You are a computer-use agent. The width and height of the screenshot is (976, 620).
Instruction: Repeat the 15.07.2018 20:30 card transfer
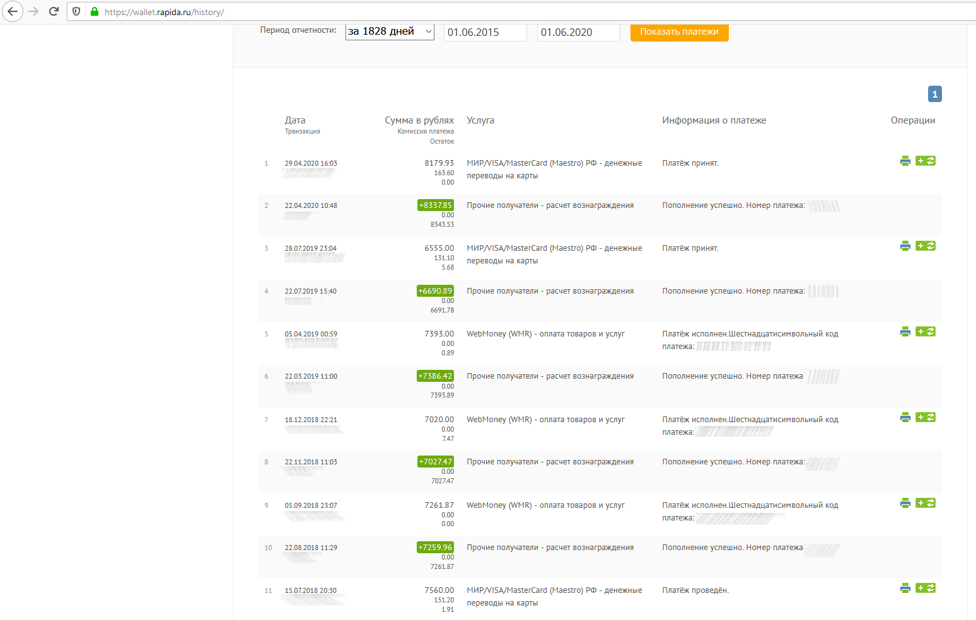(x=926, y=588)
